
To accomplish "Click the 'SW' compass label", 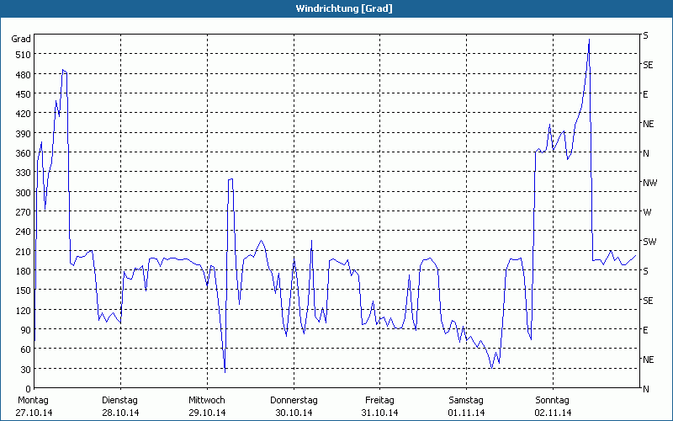I will (649, 242).
